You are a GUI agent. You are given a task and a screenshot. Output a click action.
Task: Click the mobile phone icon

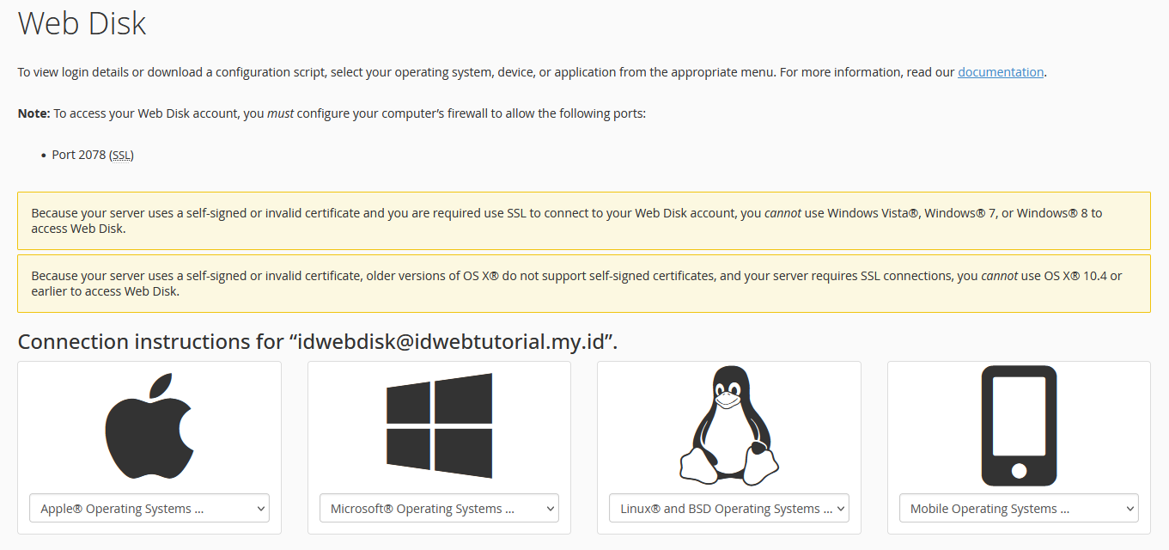point(1019,426)
